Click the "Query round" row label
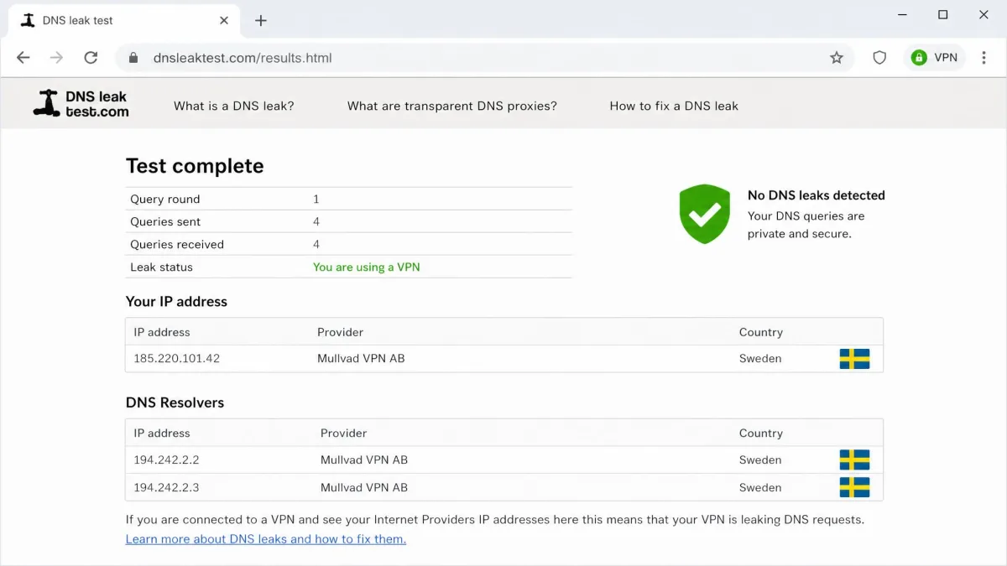Viewport: 1007px width, 566px height. (165, 199)
